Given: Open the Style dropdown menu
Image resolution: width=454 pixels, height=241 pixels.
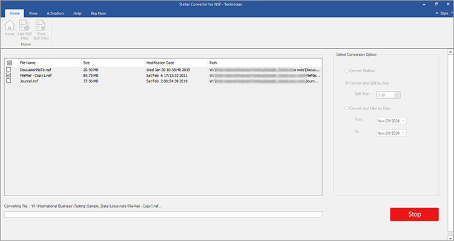Looking at the screenshot, I should click(x=446, y=13).
